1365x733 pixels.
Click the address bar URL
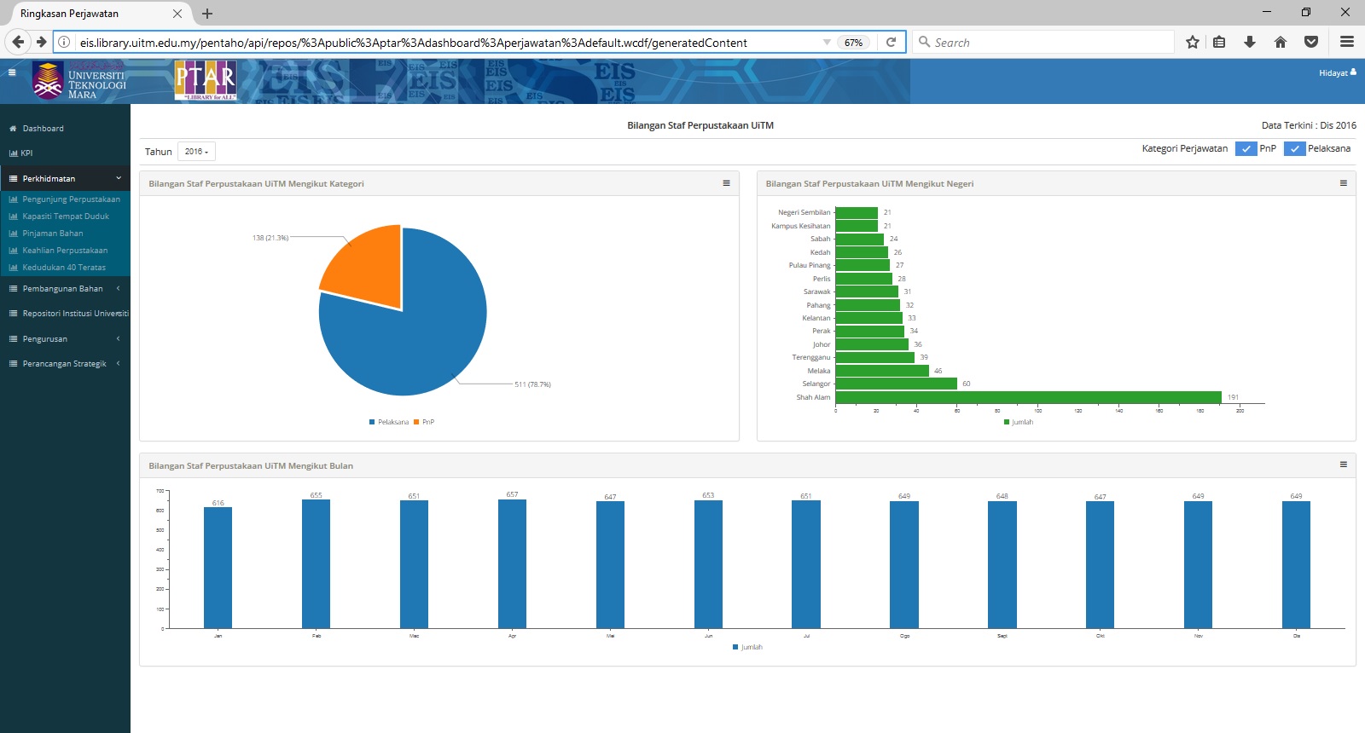(413, 43)
